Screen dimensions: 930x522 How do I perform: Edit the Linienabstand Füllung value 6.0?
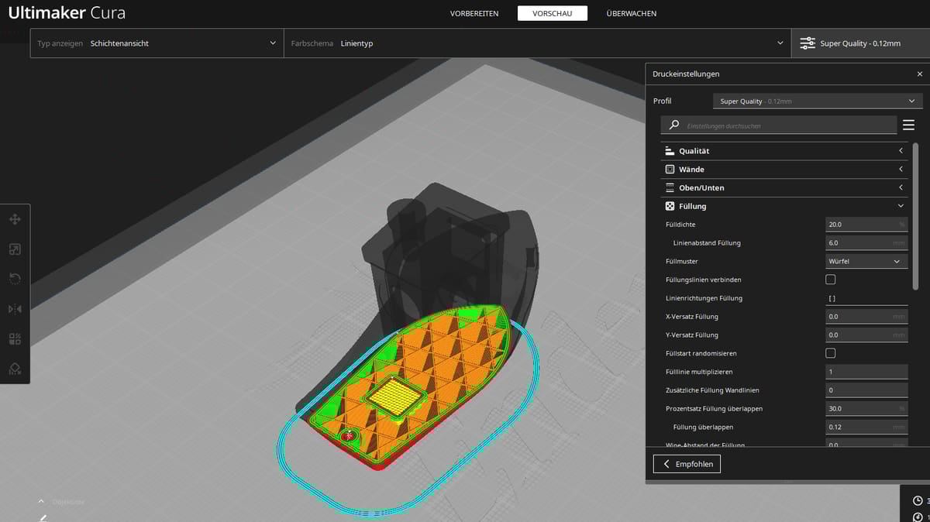coord(866,242)
